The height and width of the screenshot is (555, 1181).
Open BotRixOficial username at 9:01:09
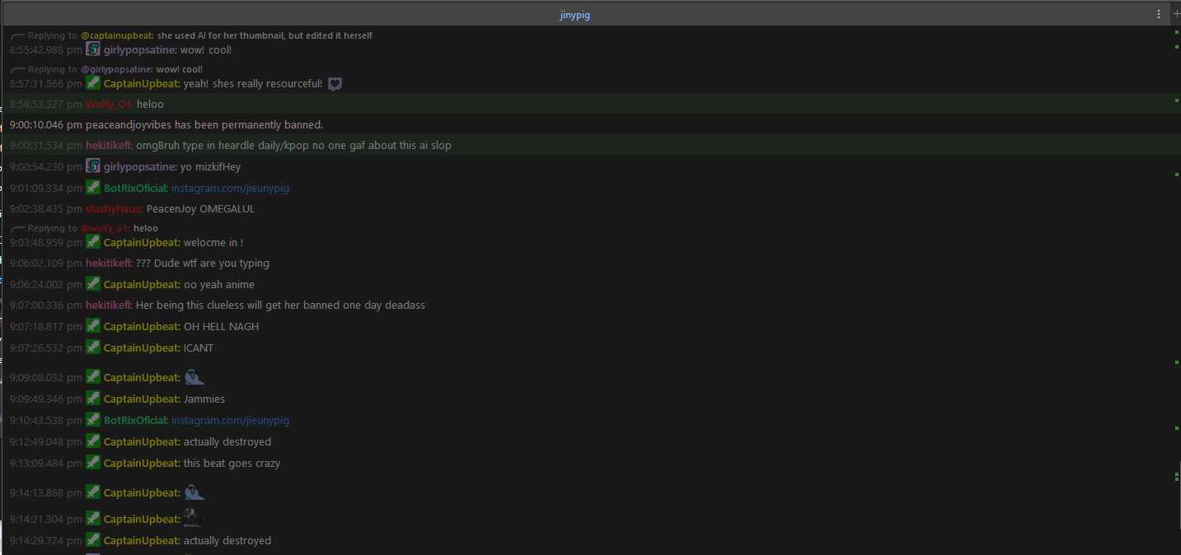coord(136,189)
